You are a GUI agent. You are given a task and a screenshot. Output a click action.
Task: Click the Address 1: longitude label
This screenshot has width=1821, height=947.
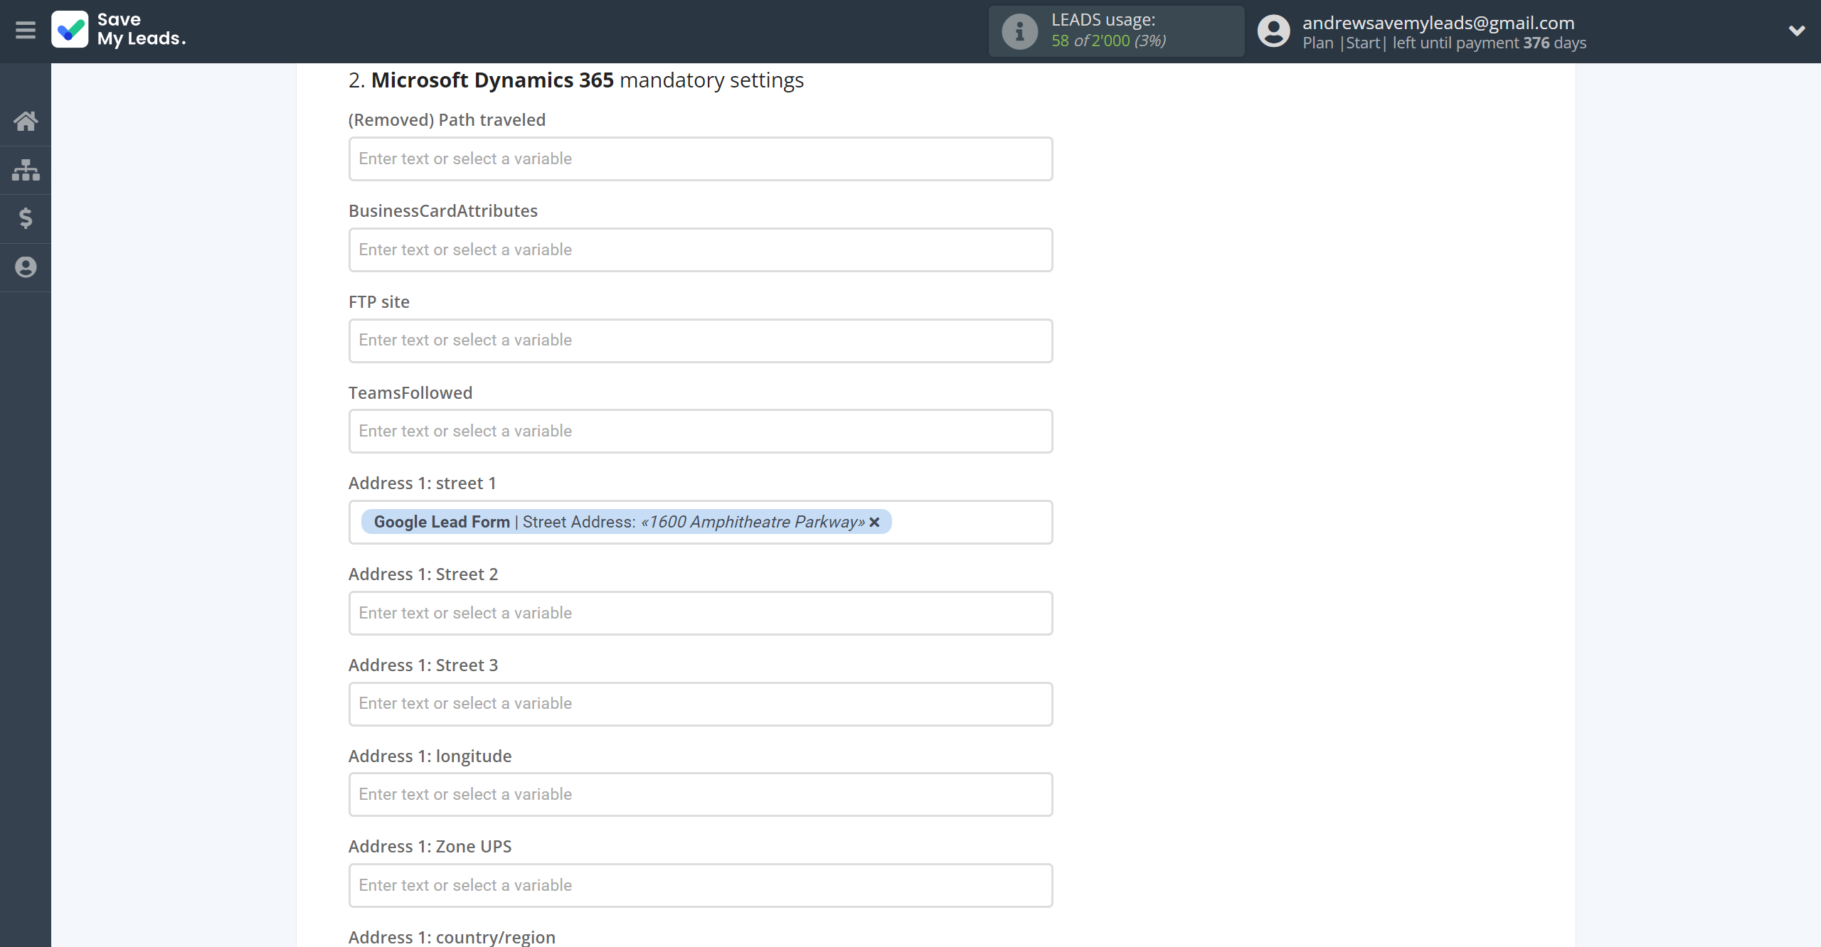430,756
